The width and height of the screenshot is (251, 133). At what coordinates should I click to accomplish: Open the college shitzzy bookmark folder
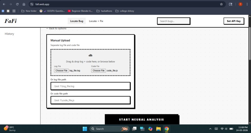(125, 11)
